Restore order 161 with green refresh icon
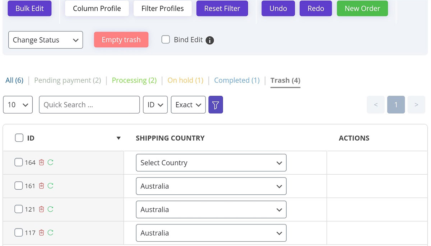431x246 pixels. pyautogui.click(x=50, y=186)
